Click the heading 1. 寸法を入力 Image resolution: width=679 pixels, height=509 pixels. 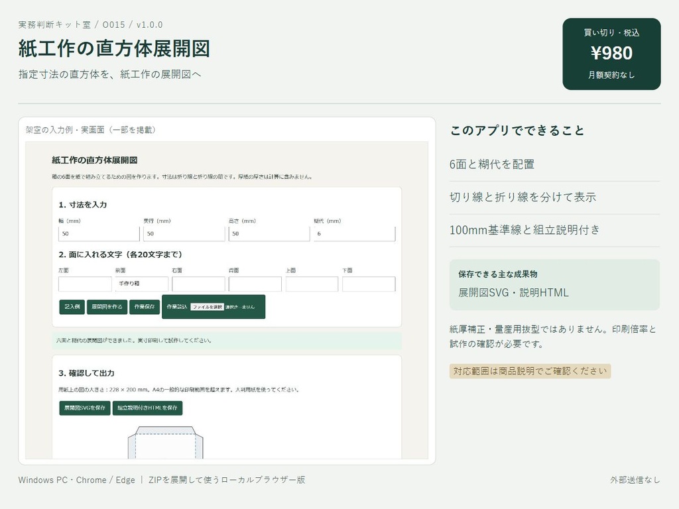[x=83, y=205]
